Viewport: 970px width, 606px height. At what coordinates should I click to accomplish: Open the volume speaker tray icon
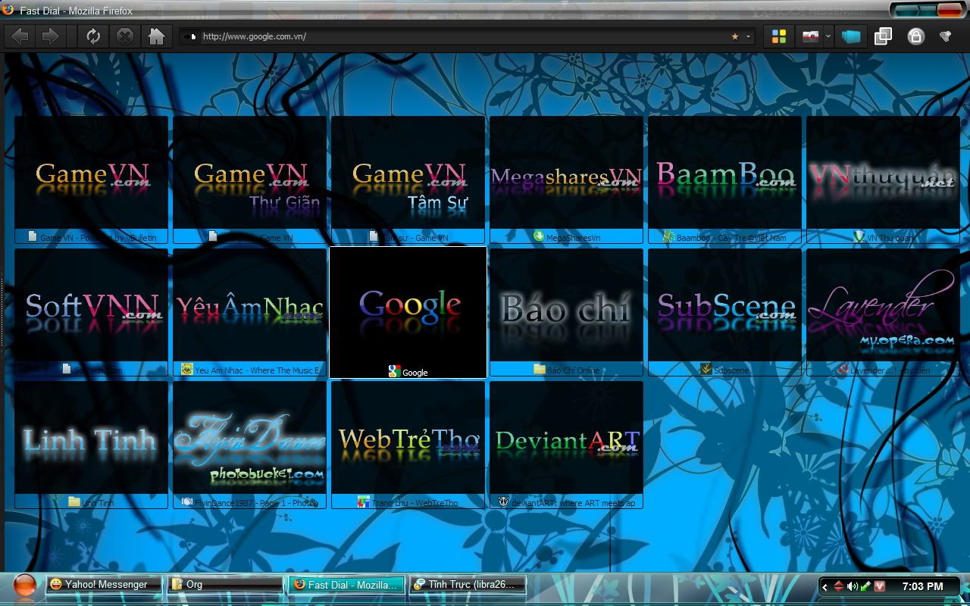(x=852, y=586)
